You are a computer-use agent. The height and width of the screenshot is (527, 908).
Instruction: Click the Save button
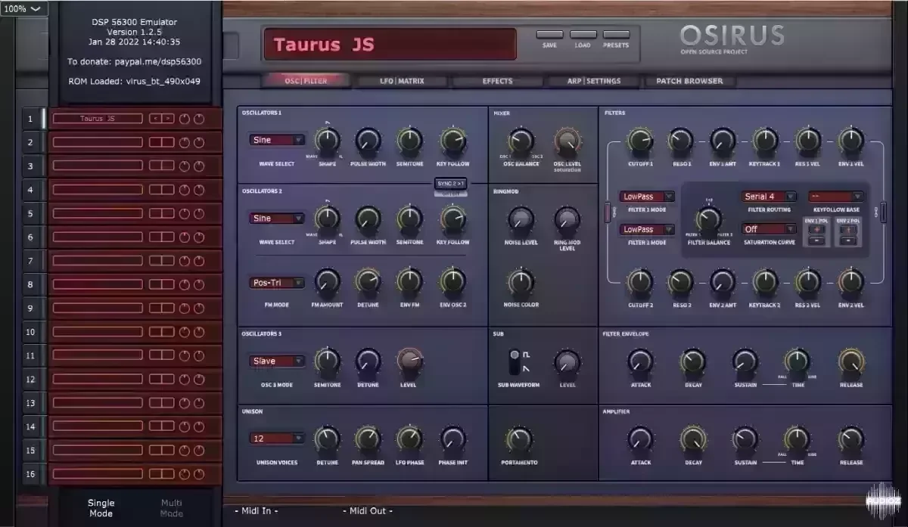tap(549, 36)
